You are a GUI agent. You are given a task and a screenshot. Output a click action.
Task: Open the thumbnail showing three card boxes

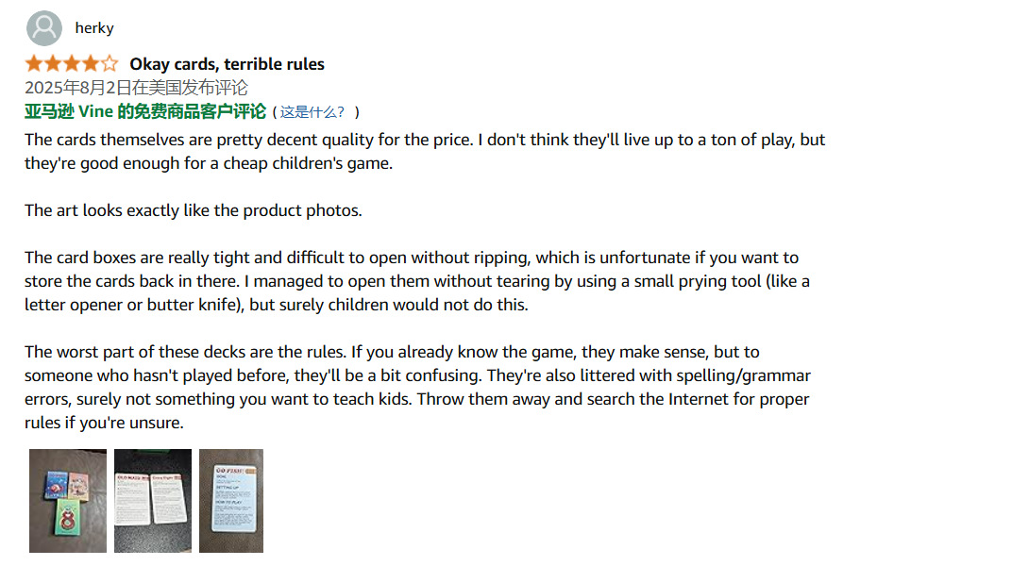(68, 500)
